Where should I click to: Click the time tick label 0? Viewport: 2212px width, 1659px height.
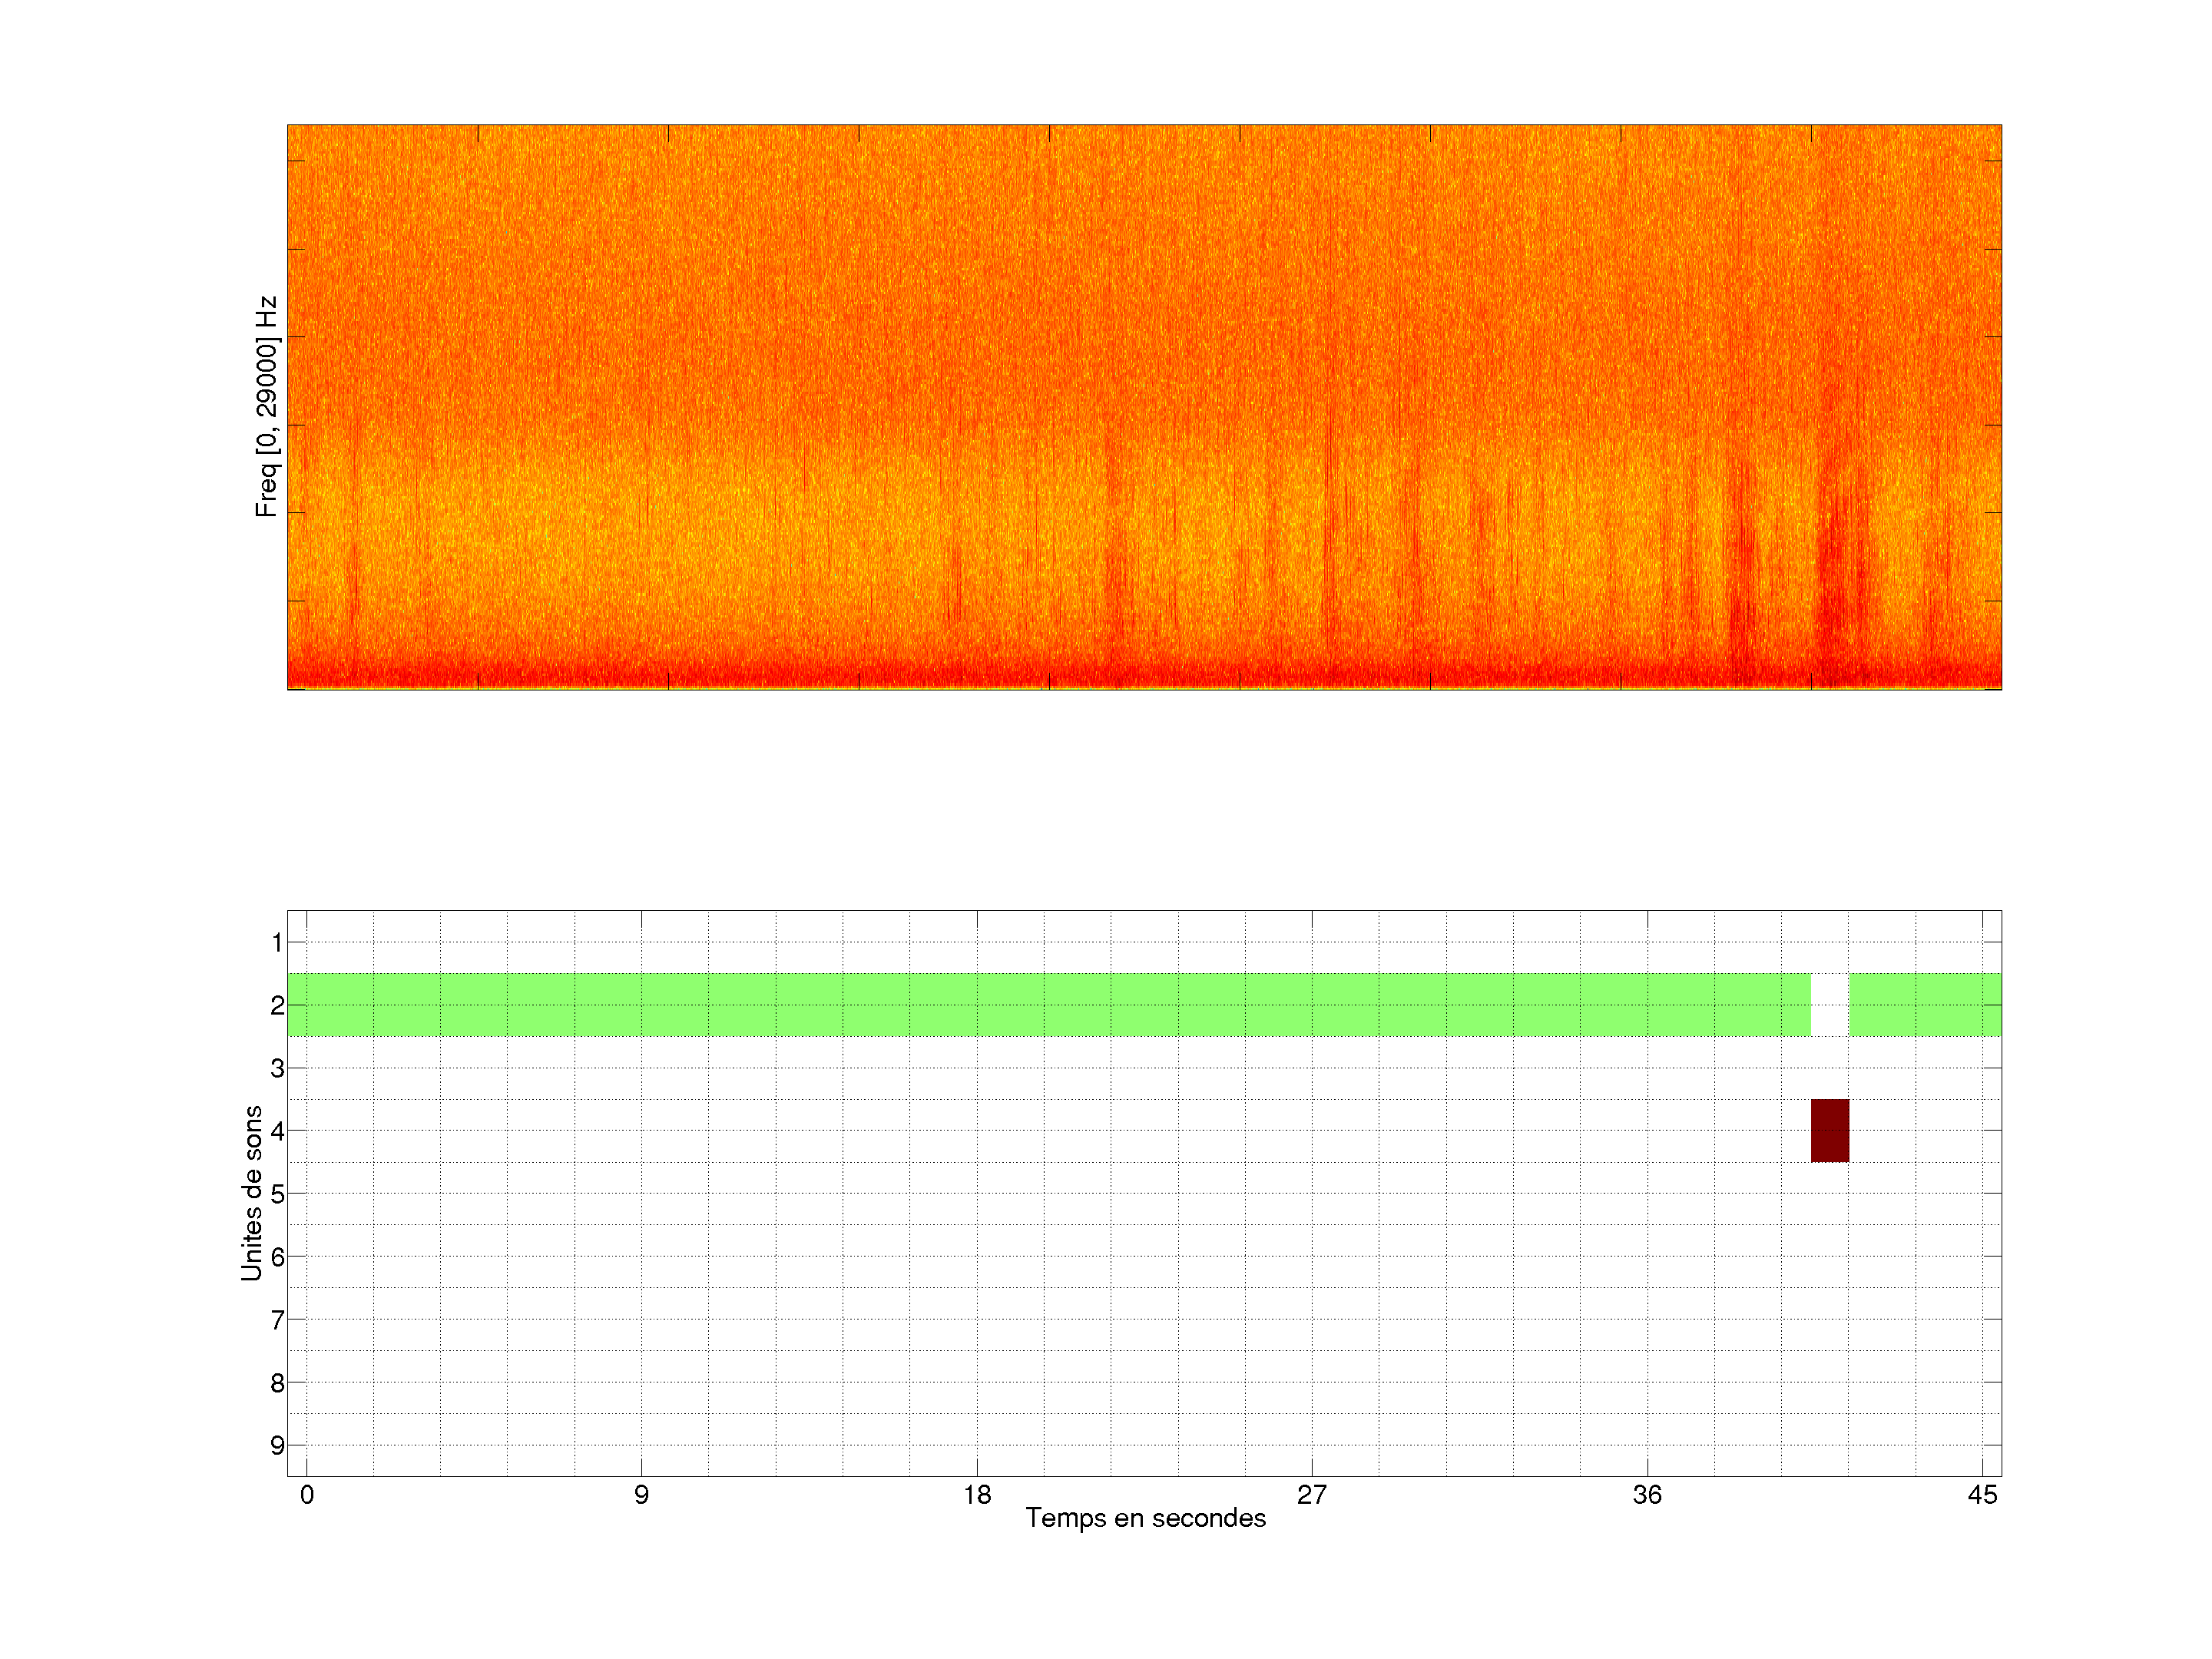tap(307, 1494)
